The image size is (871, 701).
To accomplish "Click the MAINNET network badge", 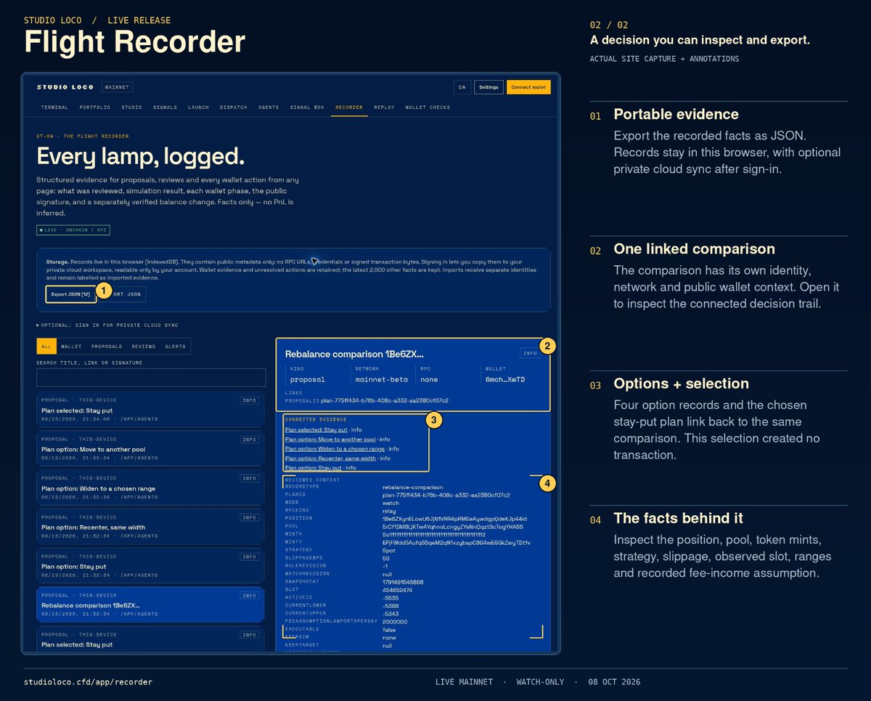I will point(117,87).
